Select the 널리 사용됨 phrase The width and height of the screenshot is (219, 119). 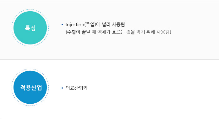113,25
